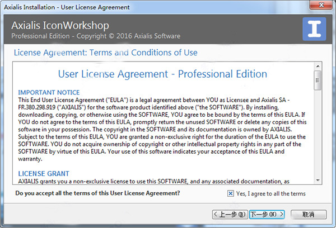336x228 pixels.
Task: Click the LICENSE GRANT heading
Action: click(x=44, y=173)
